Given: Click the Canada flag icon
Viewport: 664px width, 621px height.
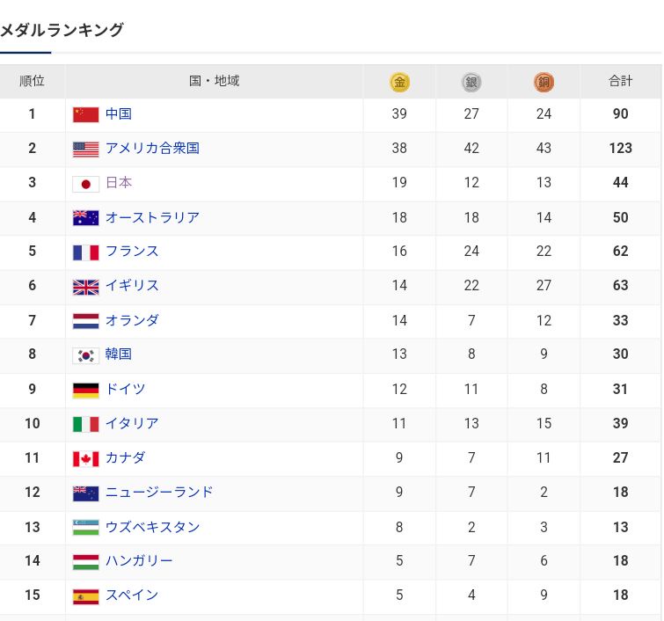Looking at the screenshot, I should coord(85,458).
